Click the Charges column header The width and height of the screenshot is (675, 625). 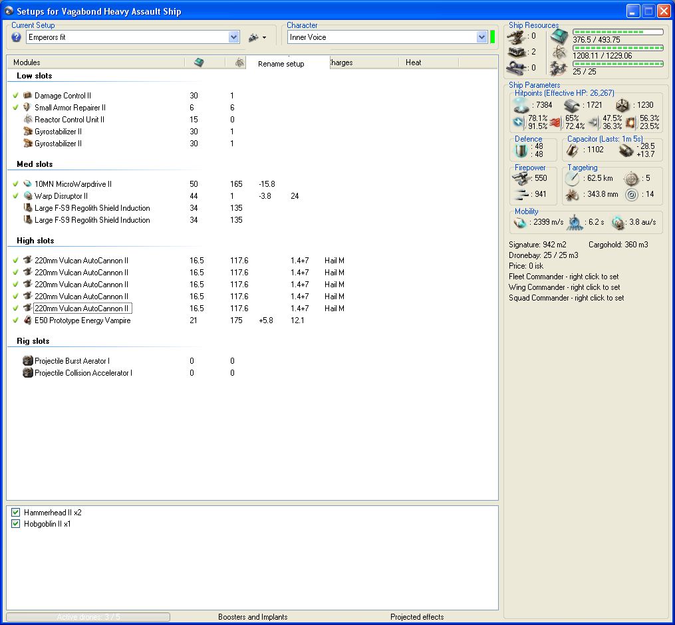coord(364,62)
